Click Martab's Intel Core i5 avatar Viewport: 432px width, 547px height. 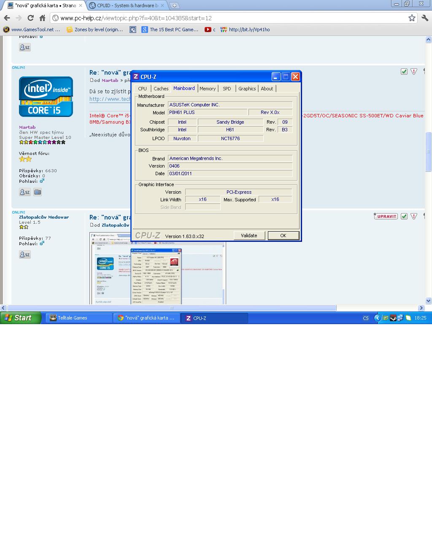point(46,97)
